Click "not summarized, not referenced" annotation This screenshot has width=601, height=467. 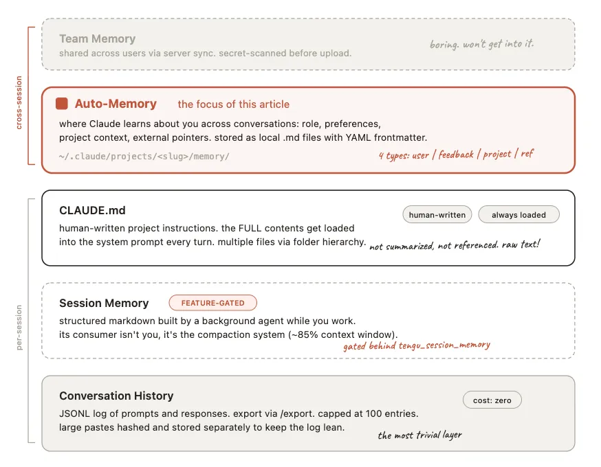(455, 245)
